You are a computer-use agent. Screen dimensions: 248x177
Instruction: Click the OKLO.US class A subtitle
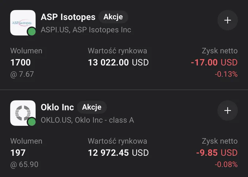coord(87,120)
